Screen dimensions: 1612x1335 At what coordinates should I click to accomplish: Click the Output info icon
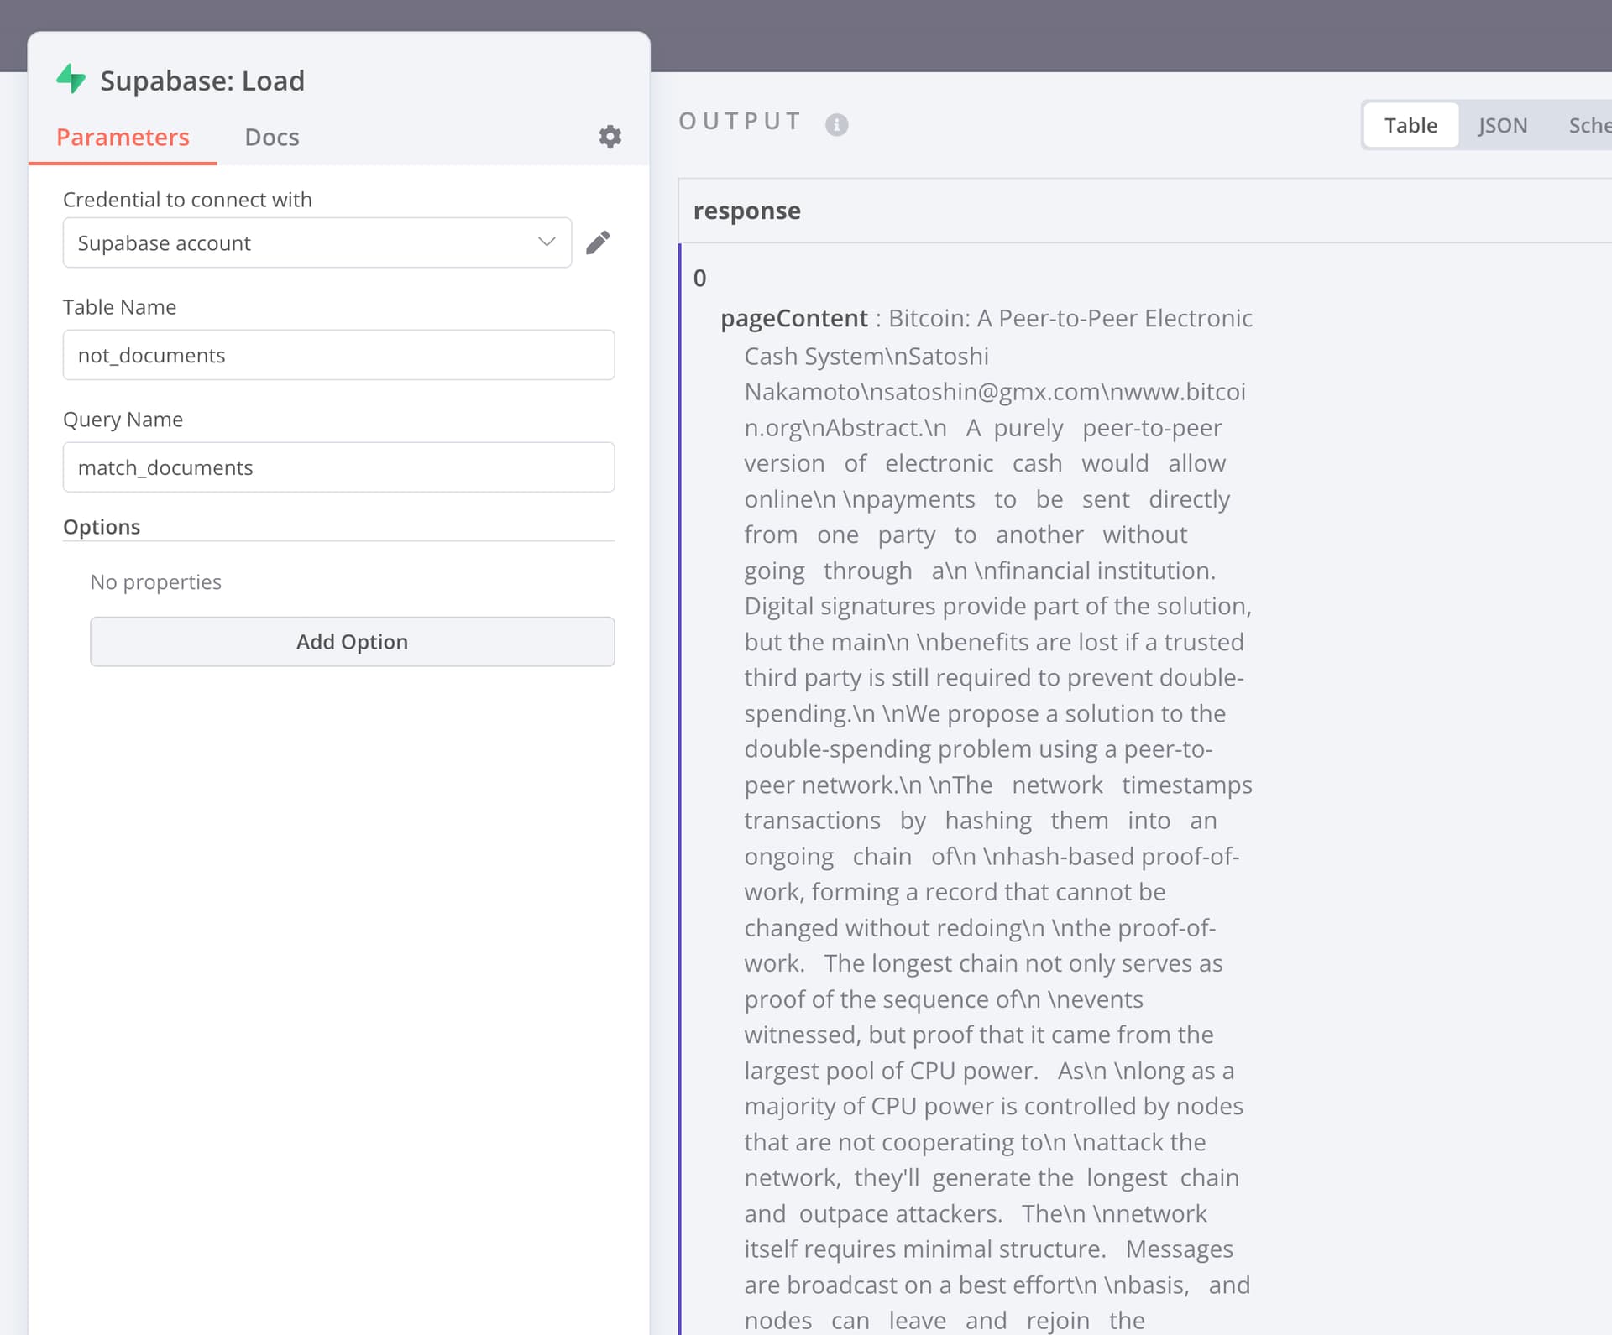(836, 124)
